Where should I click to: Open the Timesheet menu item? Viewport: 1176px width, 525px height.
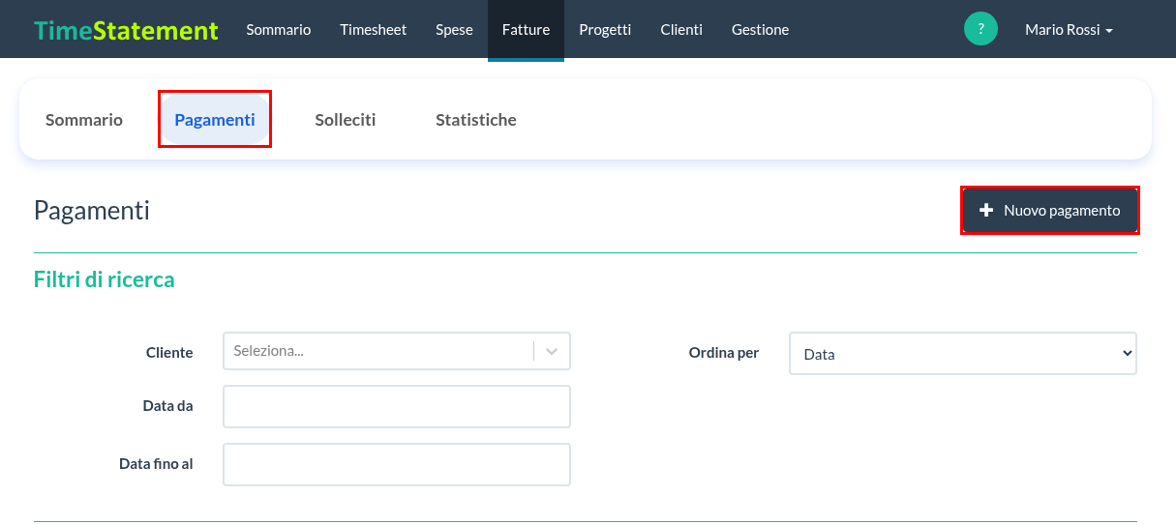point(374,30)
